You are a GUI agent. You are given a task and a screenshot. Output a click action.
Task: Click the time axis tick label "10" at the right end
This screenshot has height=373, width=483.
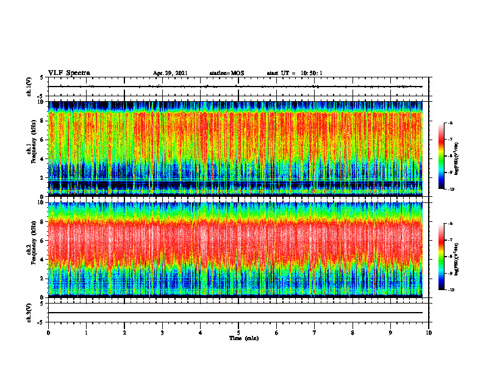429,333
